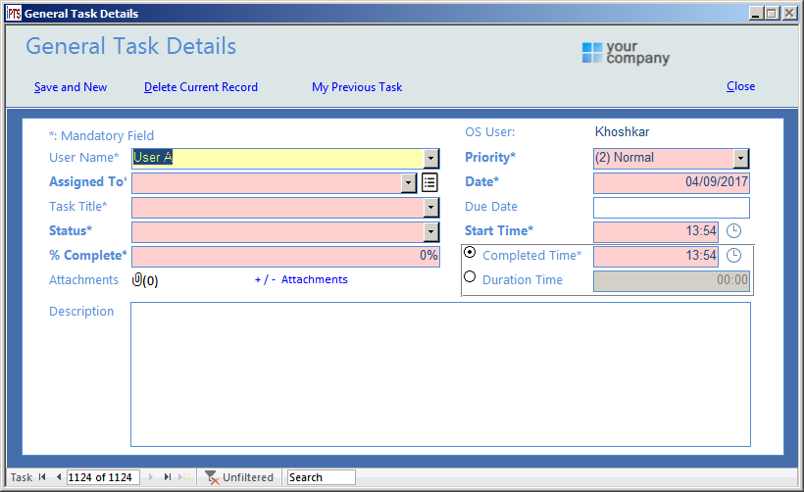The width and height of the screenshot is (804, 492).
Task: Open My Previous Task link
Action: point(357,87)
